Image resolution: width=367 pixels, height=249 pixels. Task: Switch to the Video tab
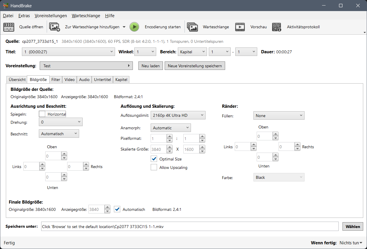[69, 80]
